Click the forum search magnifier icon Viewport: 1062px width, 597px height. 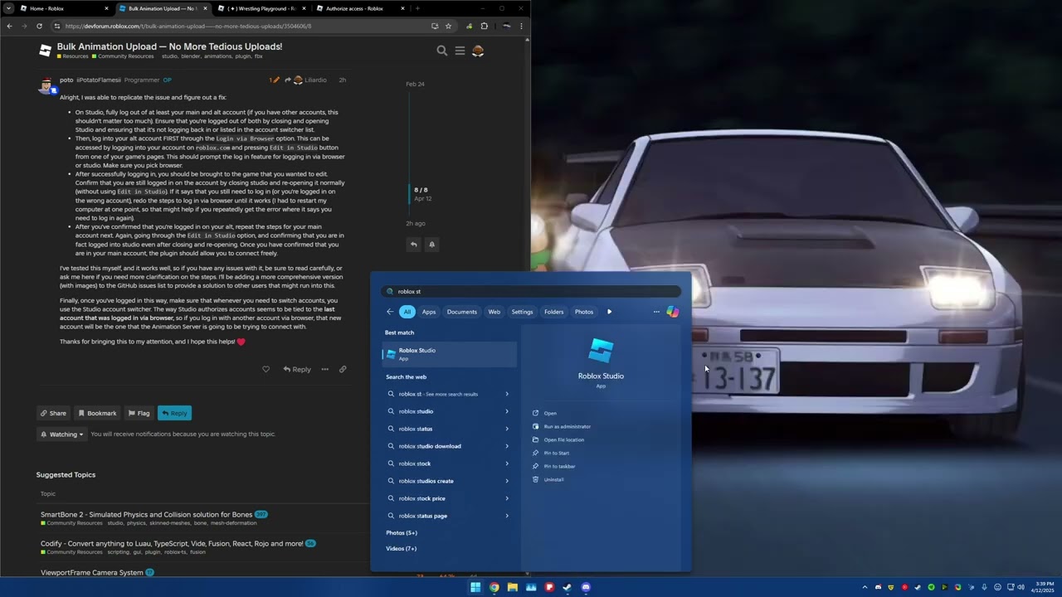click(x=442, y=51)
